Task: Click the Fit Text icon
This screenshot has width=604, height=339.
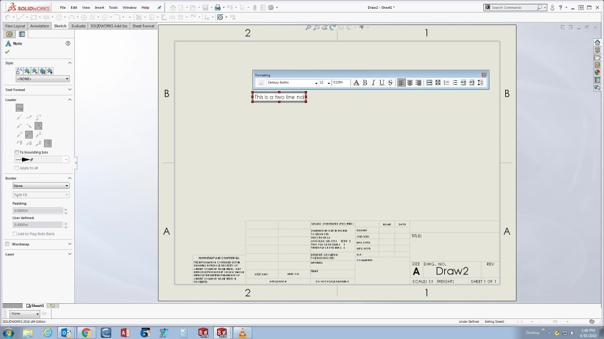Action: pyautogui.click(x=429, y=83)
